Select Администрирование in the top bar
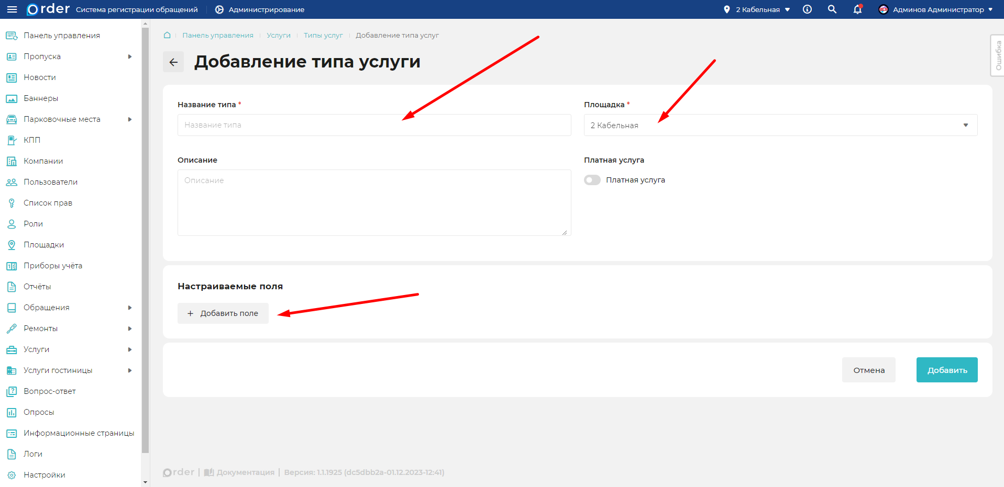This screenshot has width=1004, height=487. coord(259,9)
